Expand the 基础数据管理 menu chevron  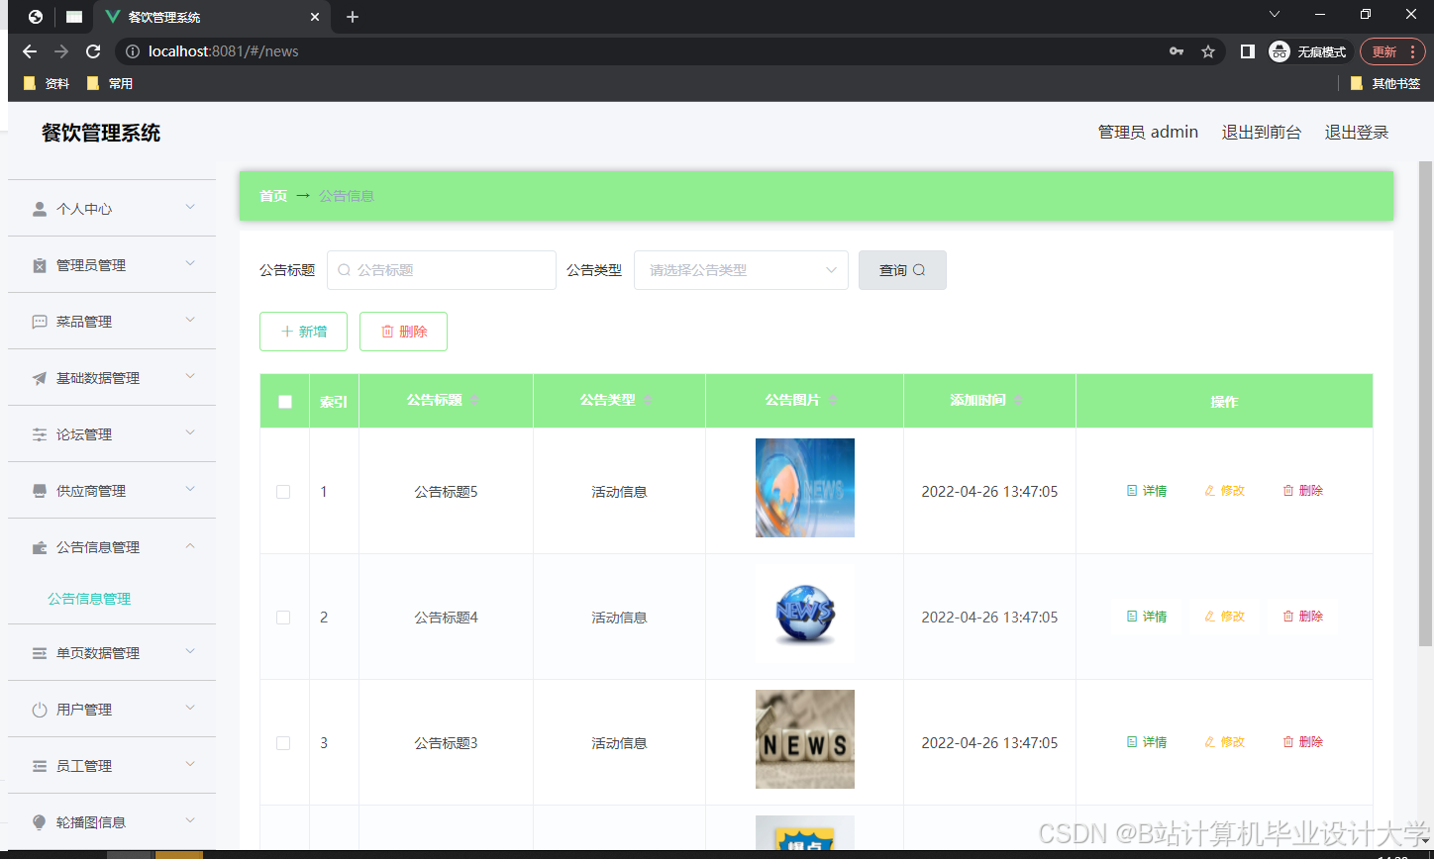(x=190, y=376)
